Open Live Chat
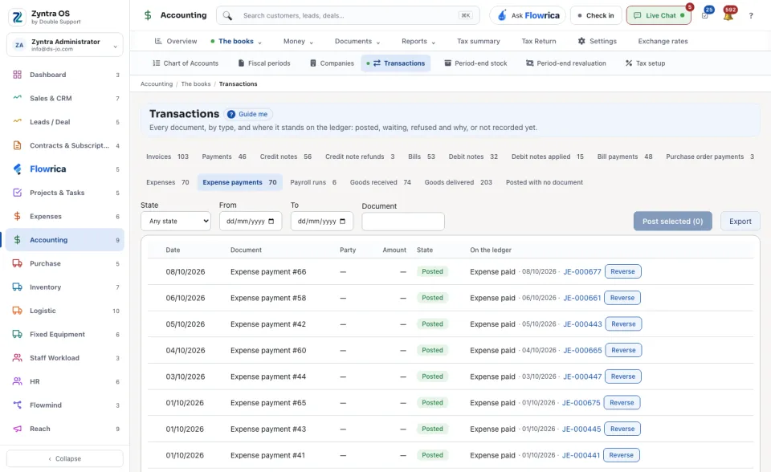This screenshot has width=771, height=472. coord(659,16)
